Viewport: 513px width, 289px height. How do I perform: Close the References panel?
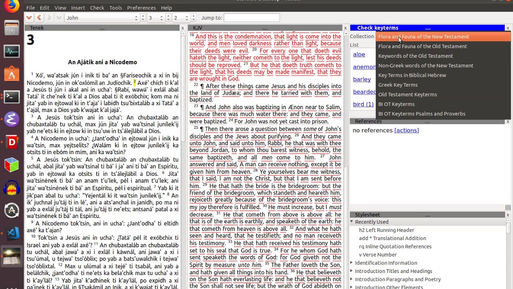pyautogui.click(x=508, y=122)
